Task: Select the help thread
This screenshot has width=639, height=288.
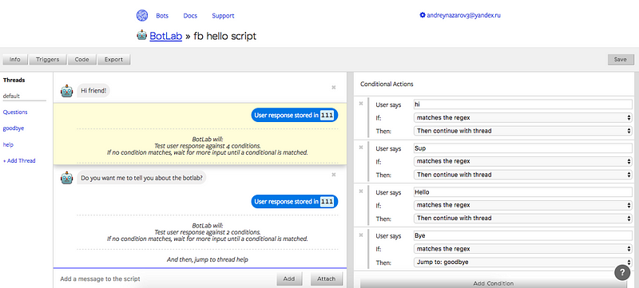Action: [x=9, y=144]
